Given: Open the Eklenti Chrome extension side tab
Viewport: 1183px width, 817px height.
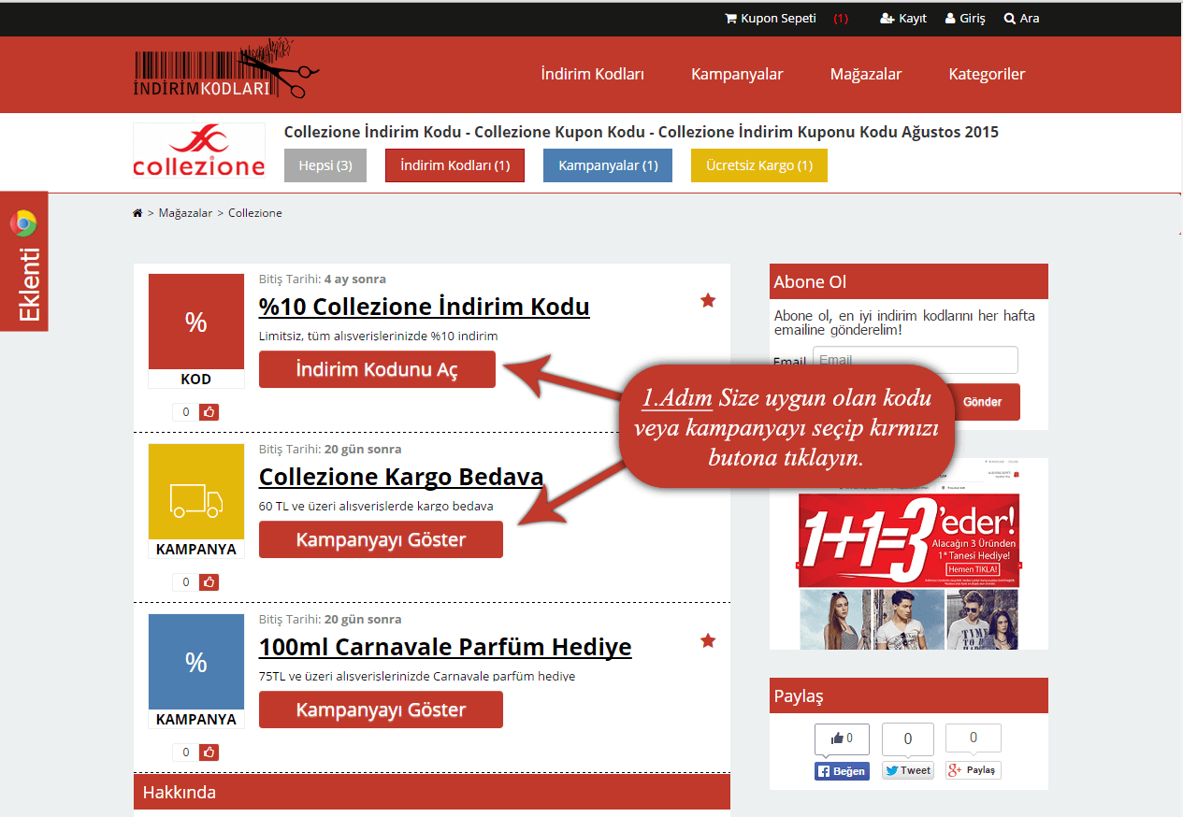Looking at the screenshot, I should click(x=24, y=262).
